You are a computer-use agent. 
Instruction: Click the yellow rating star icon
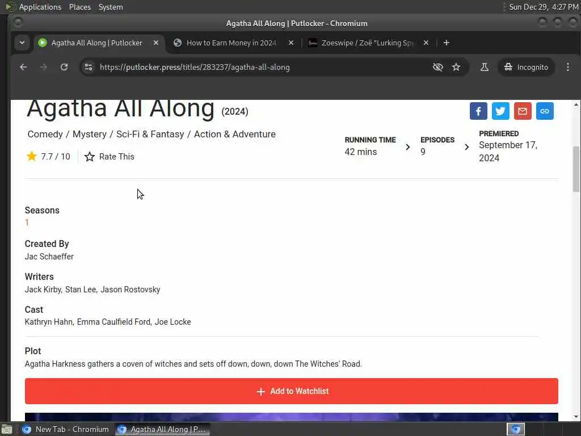[32, 156]
